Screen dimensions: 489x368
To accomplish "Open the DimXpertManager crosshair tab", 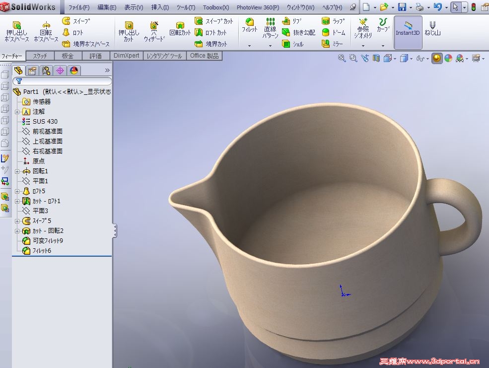I will coord(60,71).
